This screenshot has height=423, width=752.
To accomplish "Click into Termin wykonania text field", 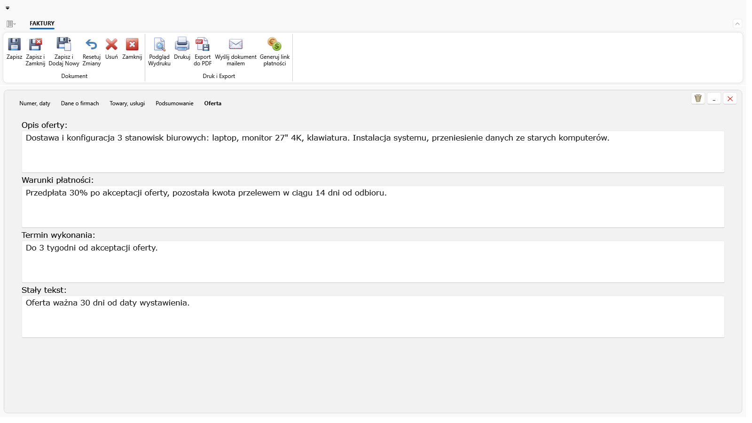I will [373, 262].
